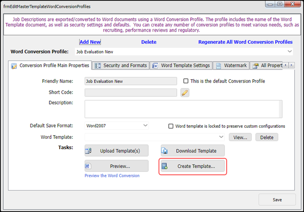Click the Word Template Settings tab icon

pos(155,66)
